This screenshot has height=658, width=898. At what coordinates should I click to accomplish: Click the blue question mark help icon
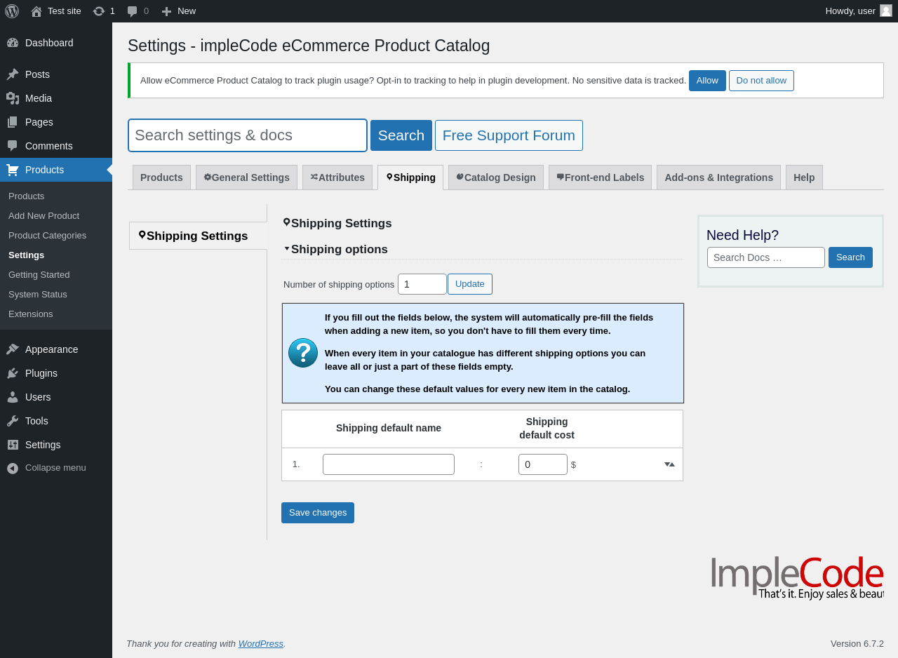pyautogui.click(x=303, y=353)
